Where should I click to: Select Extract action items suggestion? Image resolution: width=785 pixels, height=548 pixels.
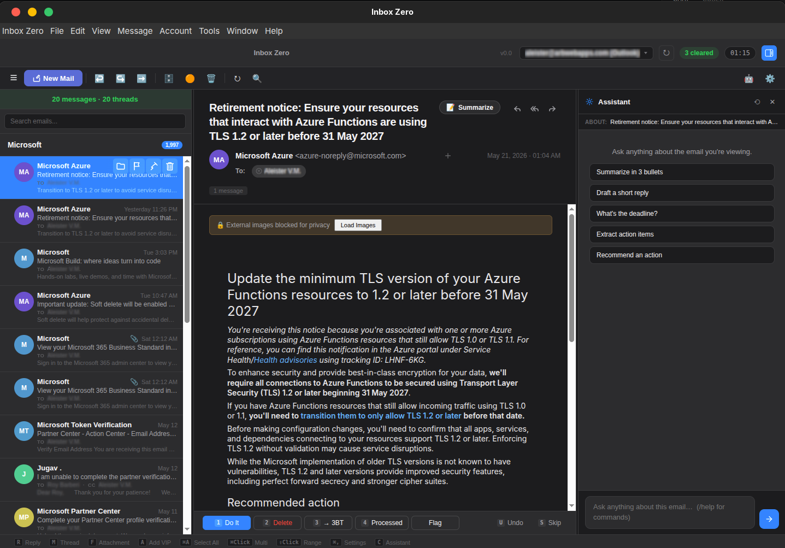(x=682, y=234)
